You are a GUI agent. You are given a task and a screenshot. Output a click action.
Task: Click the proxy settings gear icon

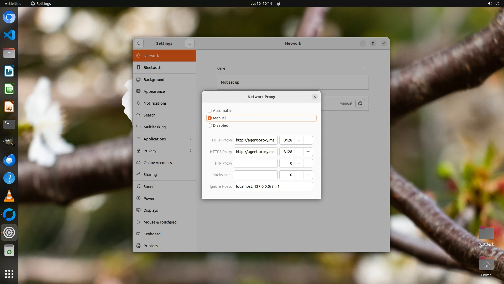click(x=360, y=103)
